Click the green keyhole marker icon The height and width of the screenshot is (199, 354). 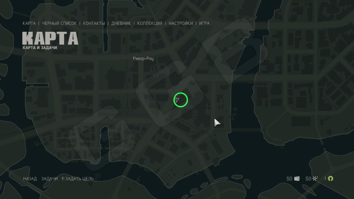[331, 179]
